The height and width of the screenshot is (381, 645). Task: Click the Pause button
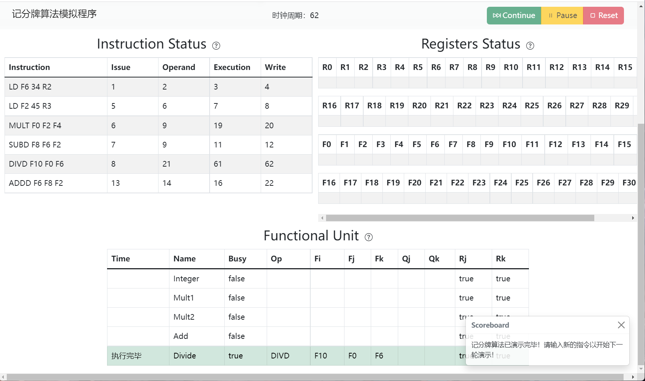click(562, 15)
